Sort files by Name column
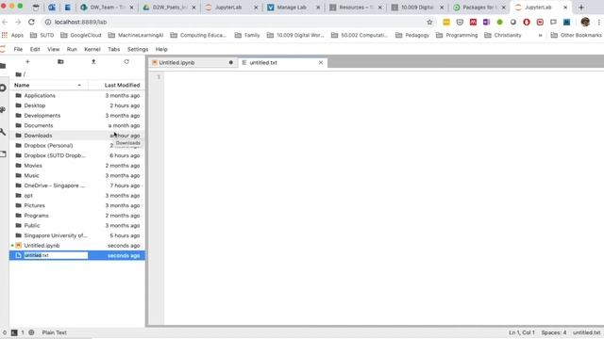This screenshot has height=339, width=604. tap(48, 85)
